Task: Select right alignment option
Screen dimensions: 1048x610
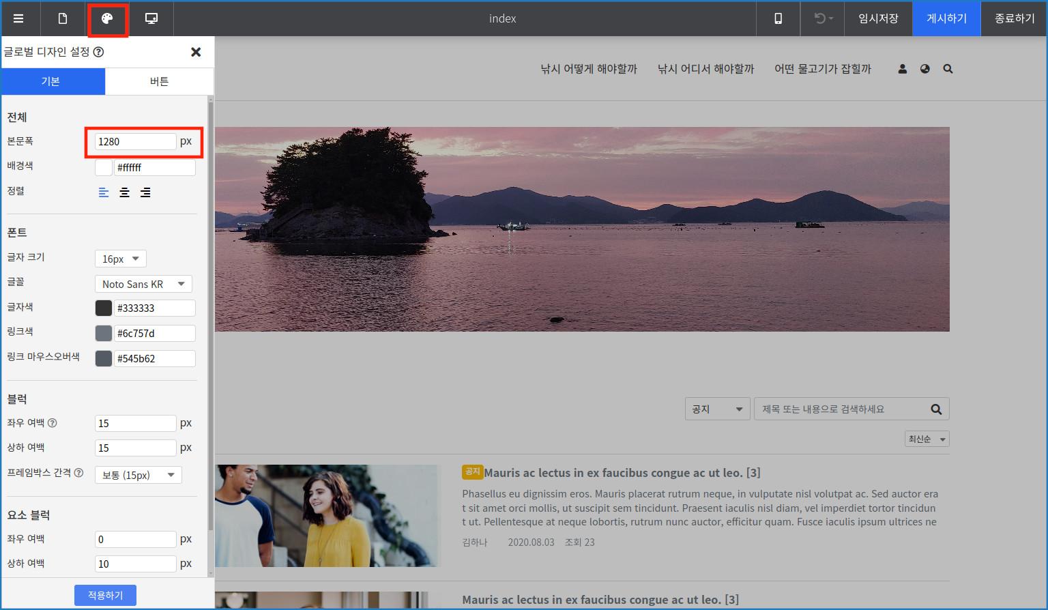Action: (x=145, y=192)
